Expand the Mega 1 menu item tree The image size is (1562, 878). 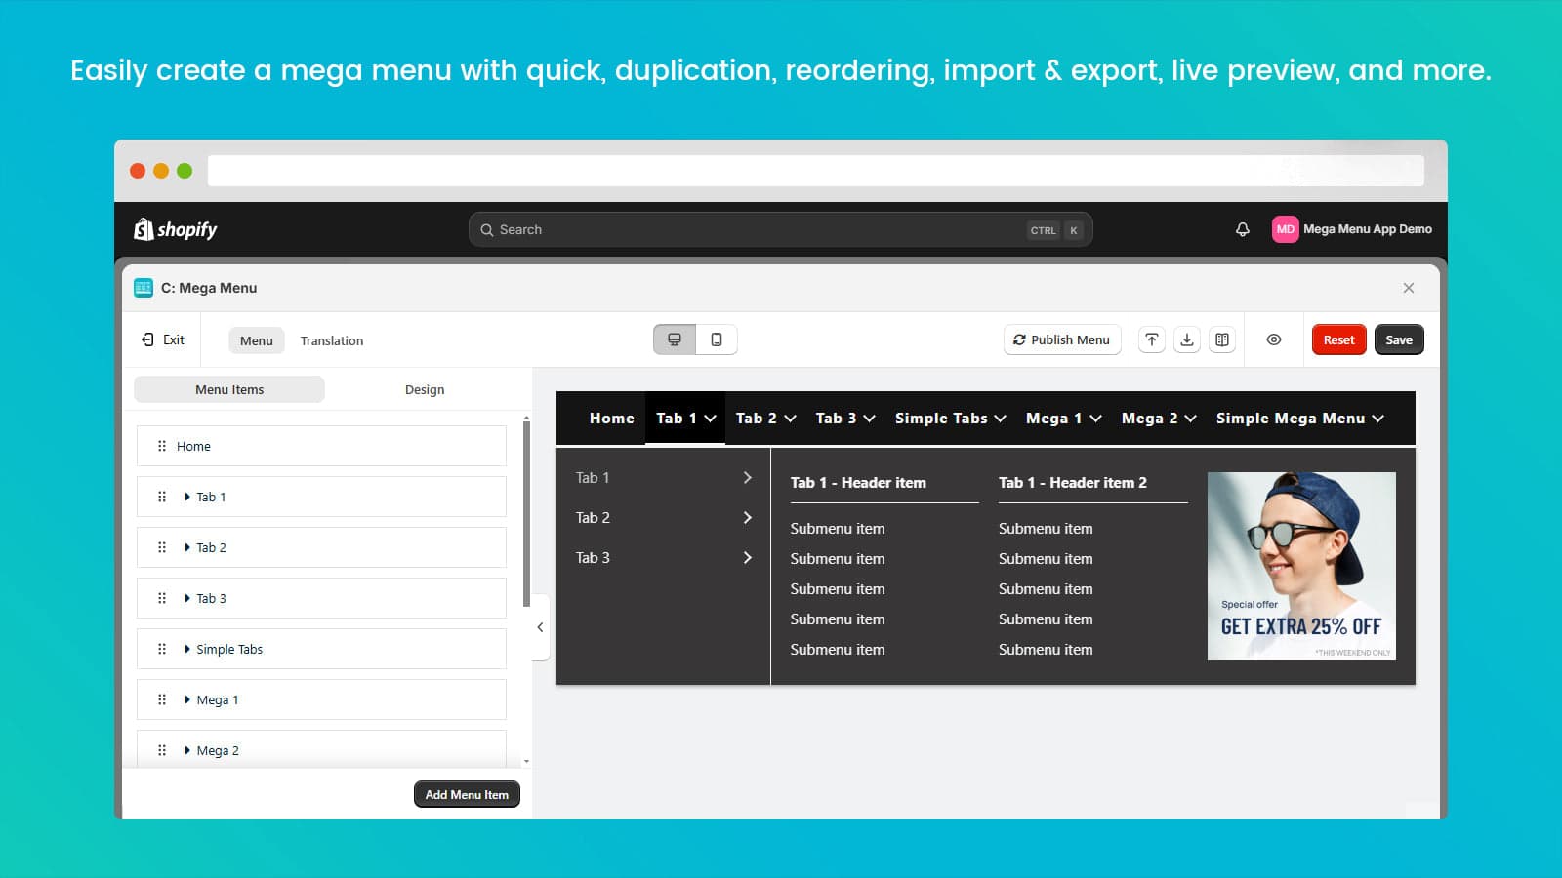[187, 699]
